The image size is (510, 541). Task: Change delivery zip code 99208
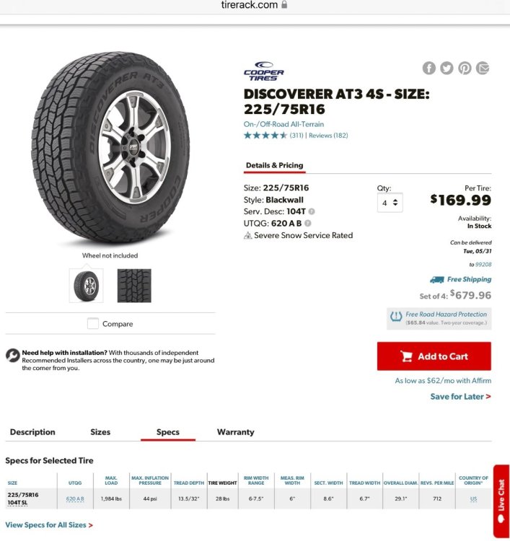tap(483, 265)
